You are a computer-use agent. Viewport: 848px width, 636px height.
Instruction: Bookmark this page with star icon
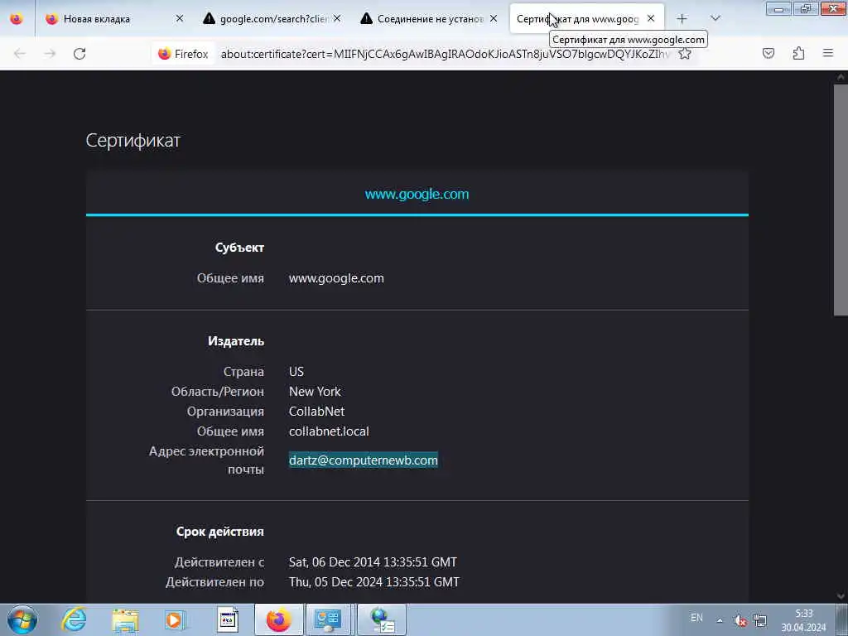(685, 54)
